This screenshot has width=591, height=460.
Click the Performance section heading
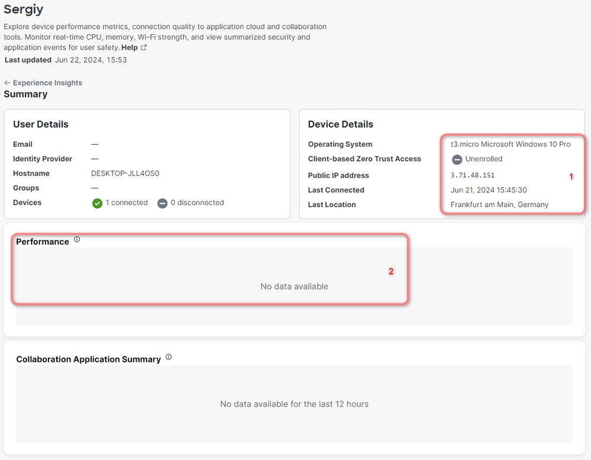43,242
